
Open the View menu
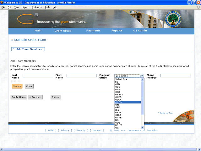tap(16, 7)
